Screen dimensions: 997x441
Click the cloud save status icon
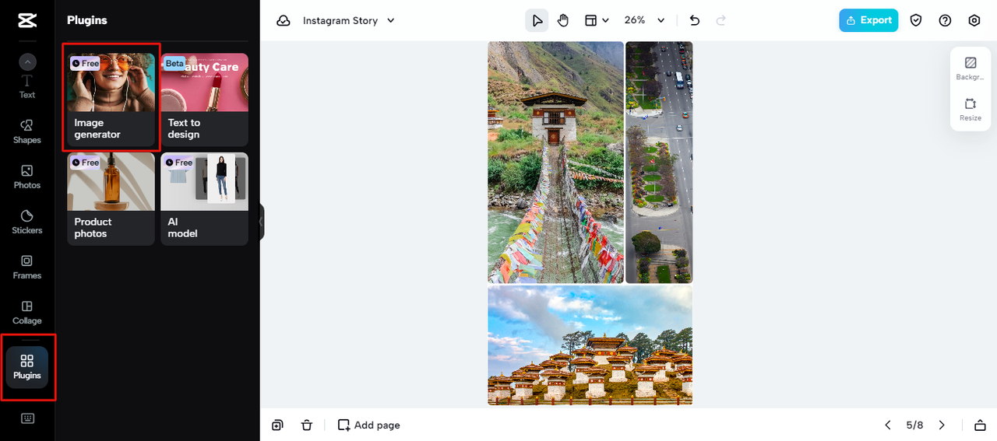point(284,21)
